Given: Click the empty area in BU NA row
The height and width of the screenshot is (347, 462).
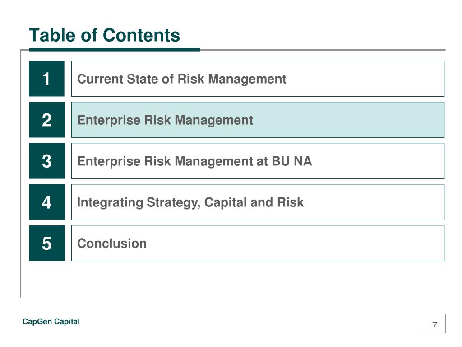Looking at the screenshot, I should (377, 161).
